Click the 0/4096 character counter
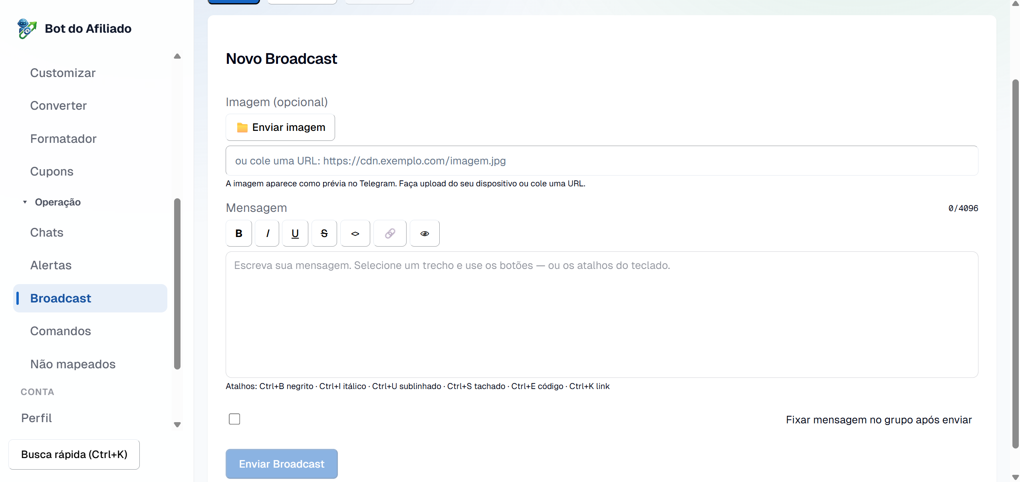The height and width of the screenshot is (482, 1020). tap(963, 208)
